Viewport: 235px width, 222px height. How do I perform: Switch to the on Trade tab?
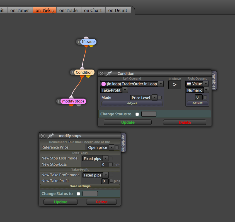(69, 10)
